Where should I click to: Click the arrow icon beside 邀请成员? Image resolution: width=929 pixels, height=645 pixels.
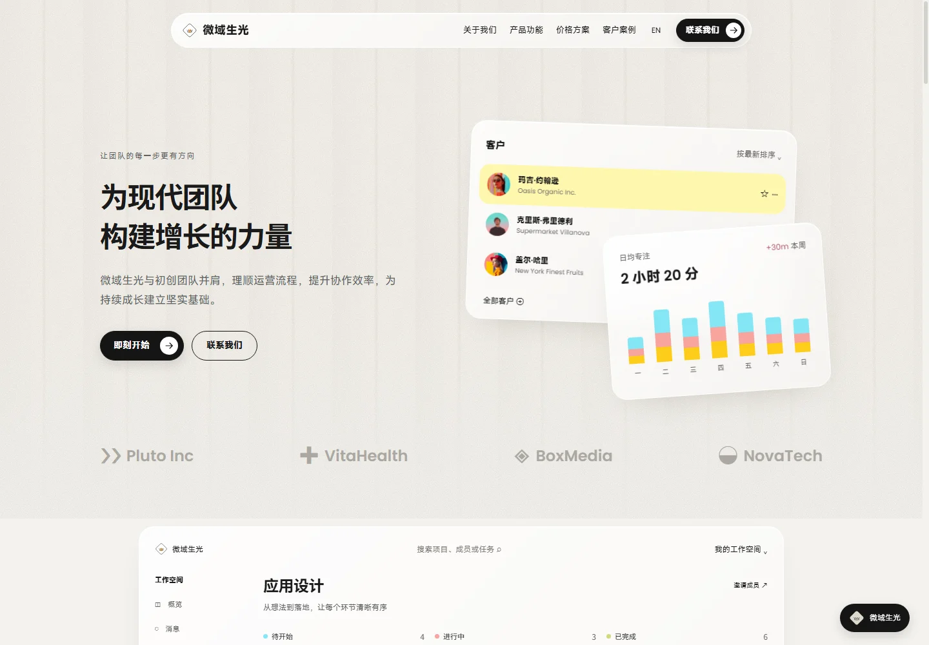point(764,585)
